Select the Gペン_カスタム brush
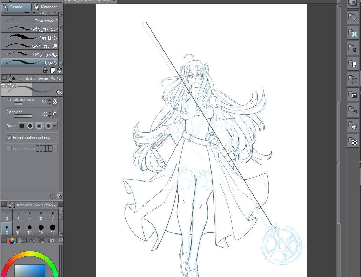Screen dimensions: 361x277 click(x=30, y=54)
